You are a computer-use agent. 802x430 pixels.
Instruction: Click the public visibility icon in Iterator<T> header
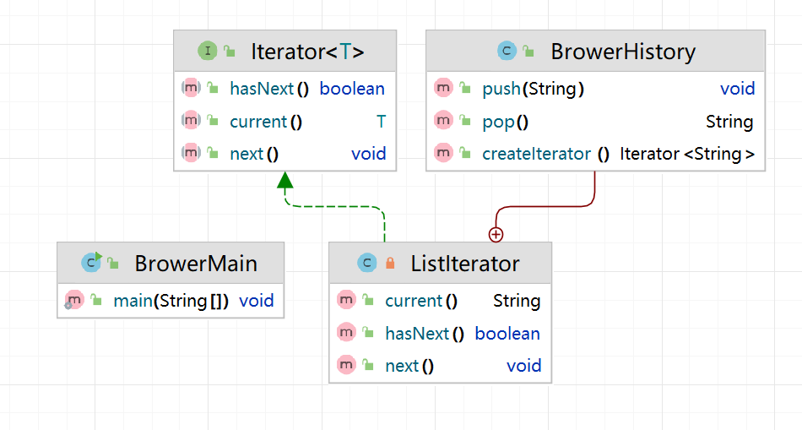point(230,52)
